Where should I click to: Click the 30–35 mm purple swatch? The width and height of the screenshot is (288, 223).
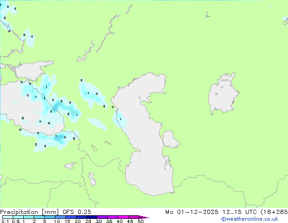tap(102, 217)
